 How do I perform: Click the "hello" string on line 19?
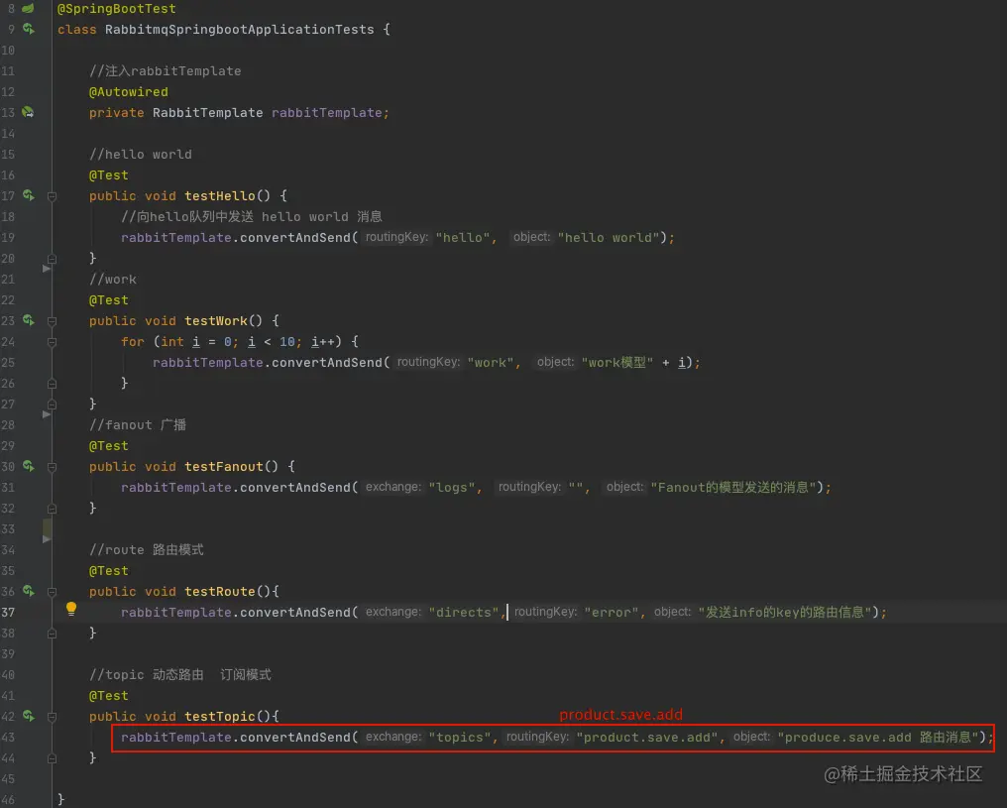[x=463, y=238]
